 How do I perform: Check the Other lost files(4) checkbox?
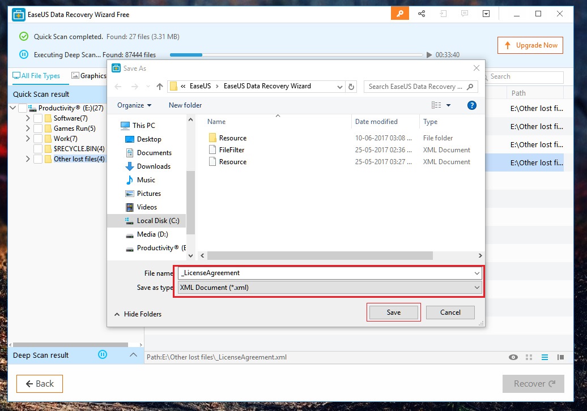[x=38, y=159]
